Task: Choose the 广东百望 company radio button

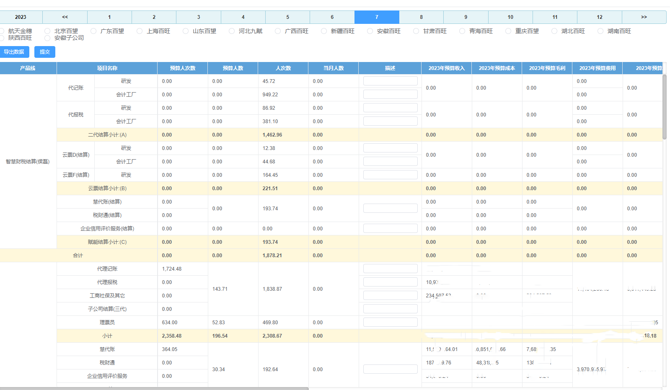Action: click(93, 31)
